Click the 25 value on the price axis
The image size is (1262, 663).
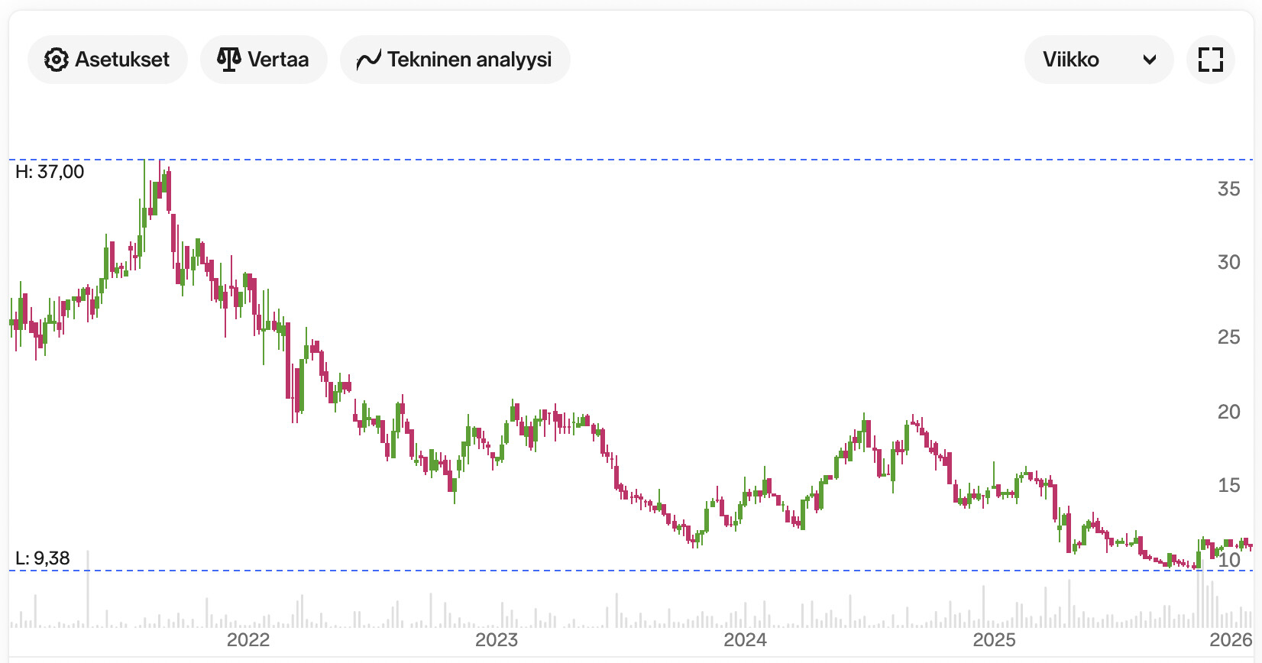tap(1228, 337)
